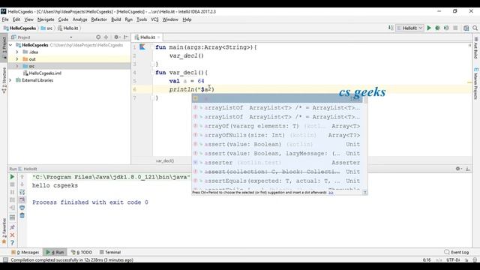Run HelloKt with coverage from the toolbar
The height and width of the screenshot is (270, 480).
coord(446,28)
